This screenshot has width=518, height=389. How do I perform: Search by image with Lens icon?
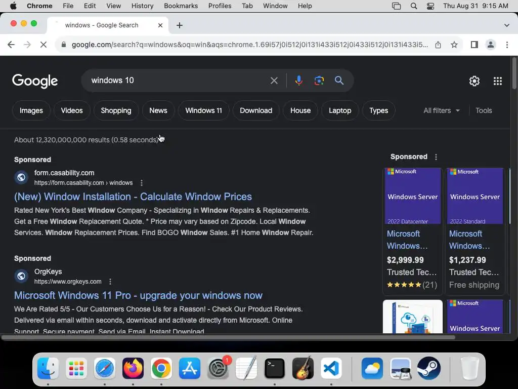click(x=319, y=81)
